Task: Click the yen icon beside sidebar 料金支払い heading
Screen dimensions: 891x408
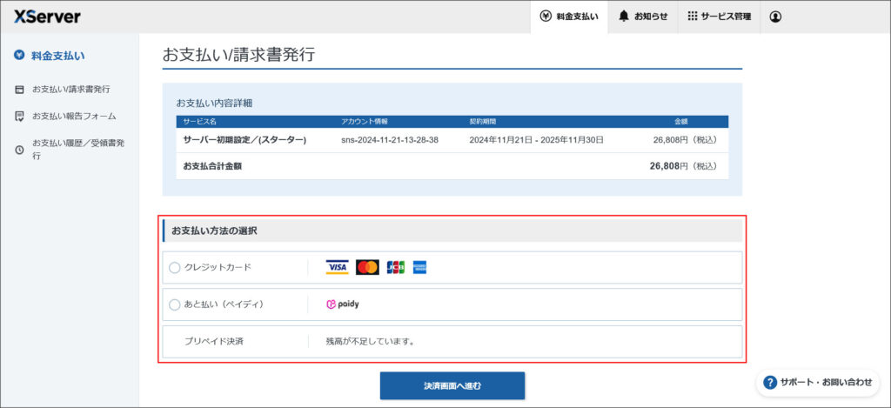Action: pos(19,55)
